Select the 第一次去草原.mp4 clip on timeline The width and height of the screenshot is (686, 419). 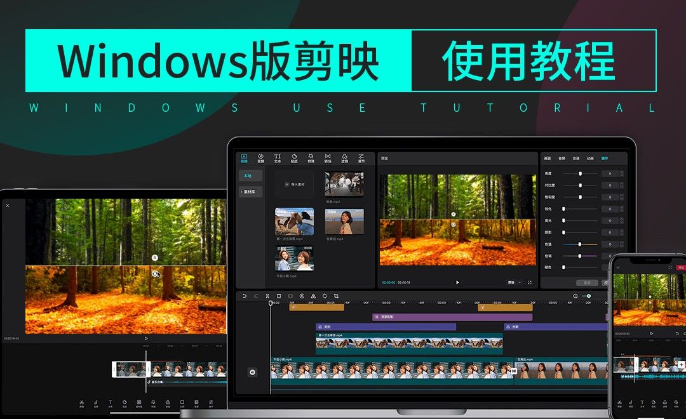[409, 343]
